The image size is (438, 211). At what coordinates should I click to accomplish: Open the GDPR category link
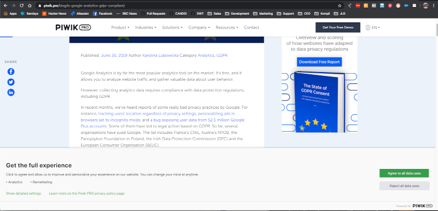(x=222, y=55)
